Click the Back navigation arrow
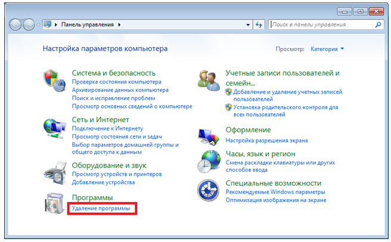 click(x=15, y=24)
